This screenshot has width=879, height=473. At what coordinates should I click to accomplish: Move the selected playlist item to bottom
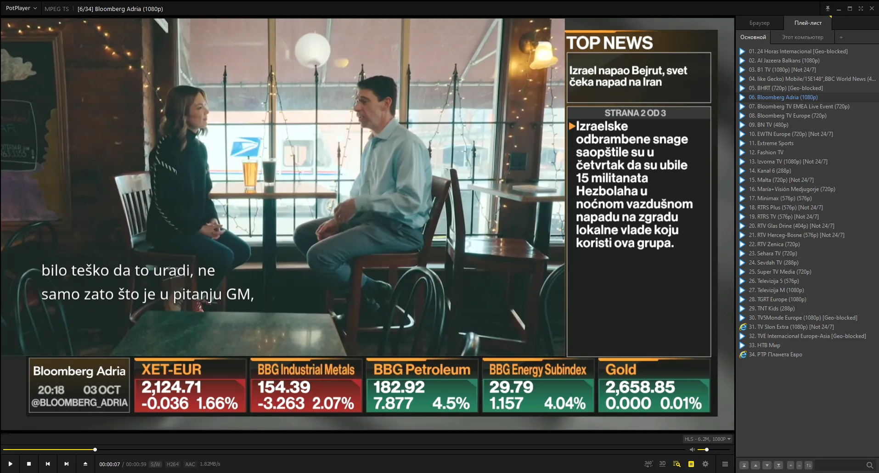[778, 465]
